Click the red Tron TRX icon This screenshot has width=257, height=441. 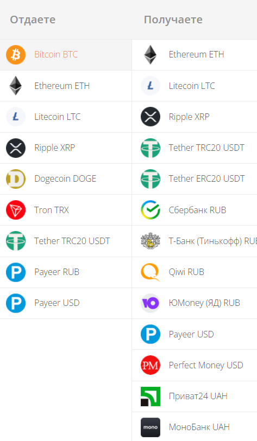click(16, 210)
